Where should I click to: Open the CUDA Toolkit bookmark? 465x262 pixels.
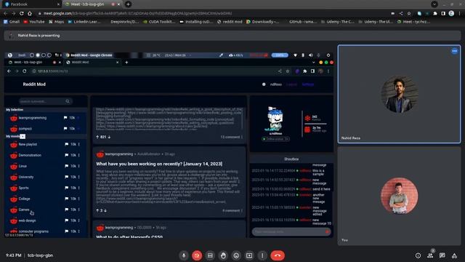coord(159,22)
